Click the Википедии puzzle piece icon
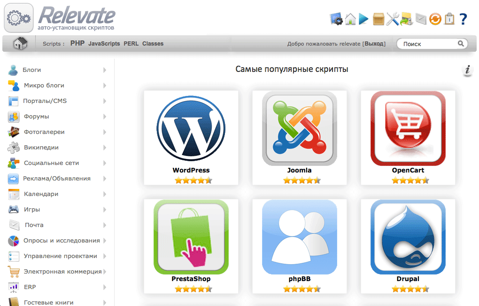Viewport: 479px width, 306px height. click(x=14, y=148)
